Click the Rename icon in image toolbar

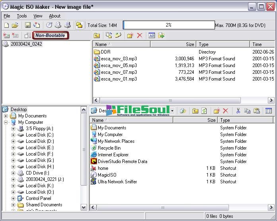pos(151,36)
